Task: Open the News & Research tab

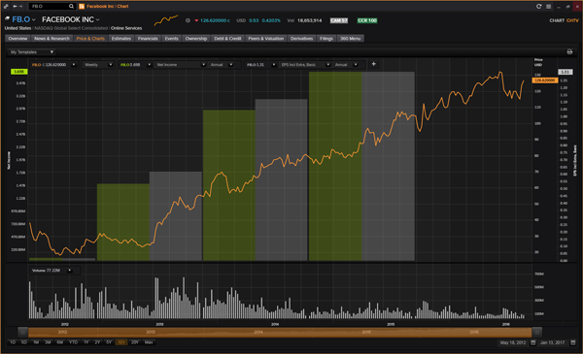Action: click(x=51, y=38)
